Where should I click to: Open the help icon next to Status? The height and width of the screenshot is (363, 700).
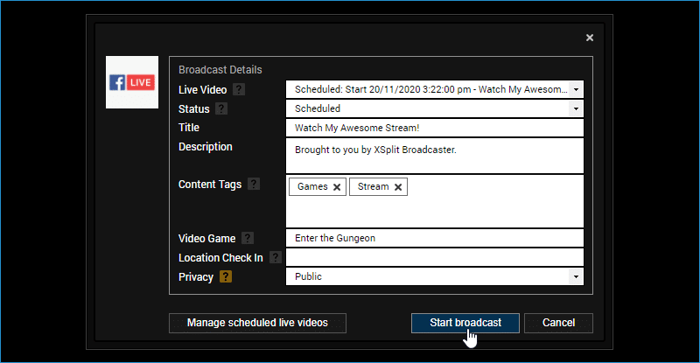pyautogui.click(x=221, y=108)
